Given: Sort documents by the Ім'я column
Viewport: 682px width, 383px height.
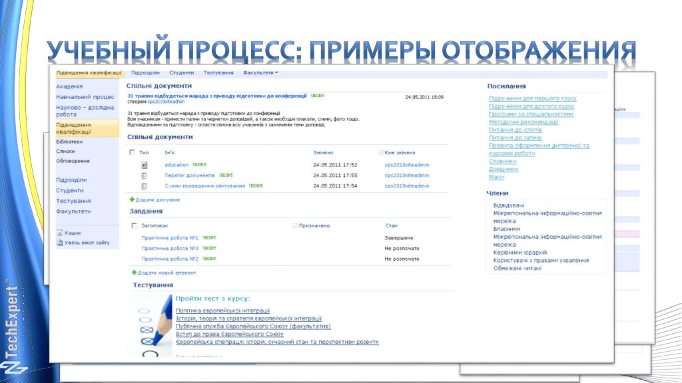Looking at the screenshot, I should coord(170,153).
